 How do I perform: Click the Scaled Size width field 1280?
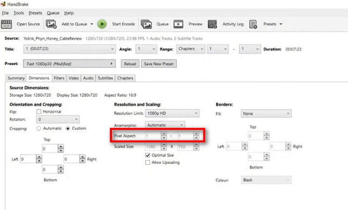[153, 147]
